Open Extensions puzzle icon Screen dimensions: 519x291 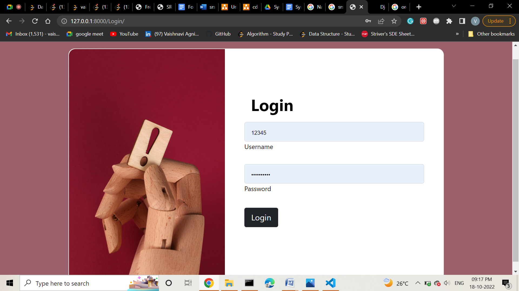click(x=449, y=21)
